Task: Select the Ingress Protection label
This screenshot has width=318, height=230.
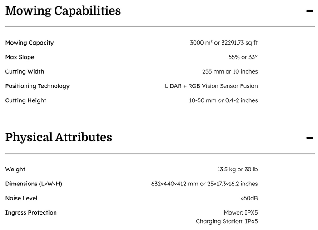Action: (31, 213)
